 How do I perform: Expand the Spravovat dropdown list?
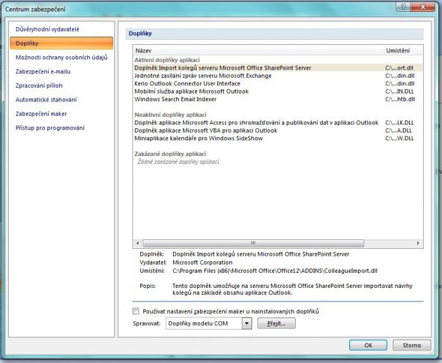[246, 323]
